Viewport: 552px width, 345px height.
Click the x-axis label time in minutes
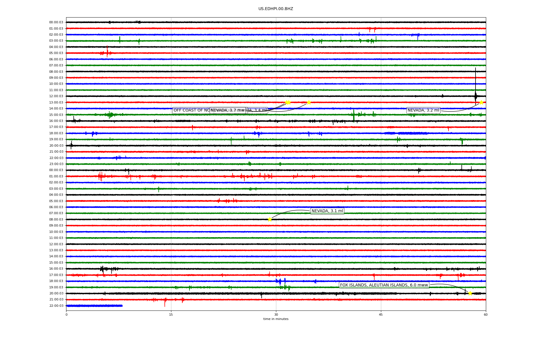[x=276, y=319]
